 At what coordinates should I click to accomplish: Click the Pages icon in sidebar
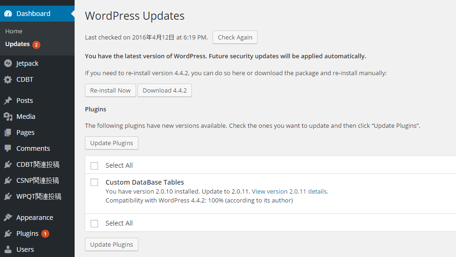(x=8, y=132)
